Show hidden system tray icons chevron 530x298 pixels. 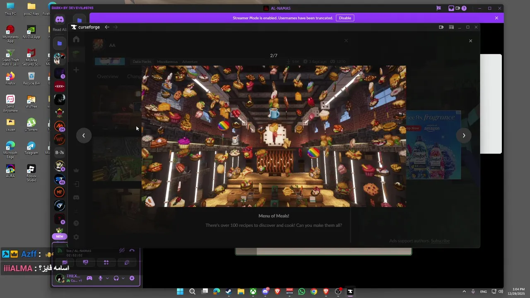pos(464,291)
